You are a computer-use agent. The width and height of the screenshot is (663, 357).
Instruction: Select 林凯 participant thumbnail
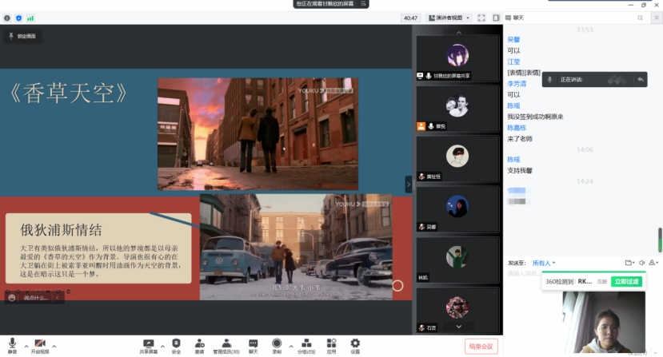(x=457, y=260)
